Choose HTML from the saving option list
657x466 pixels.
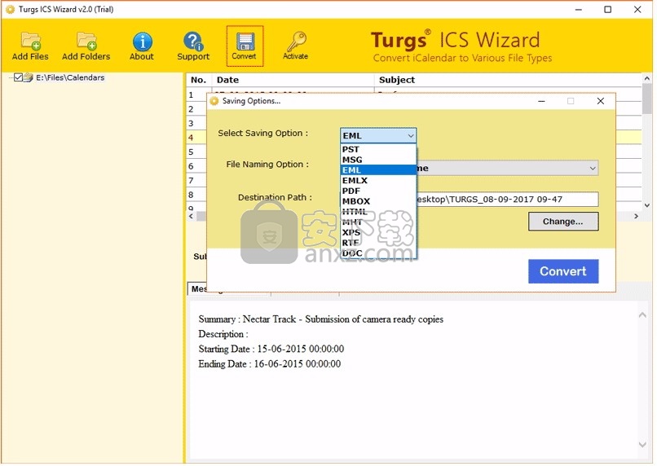point(378,212)
